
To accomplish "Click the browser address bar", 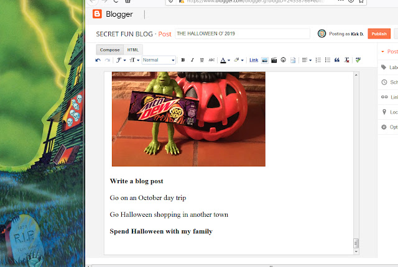I will click(266, 1).
